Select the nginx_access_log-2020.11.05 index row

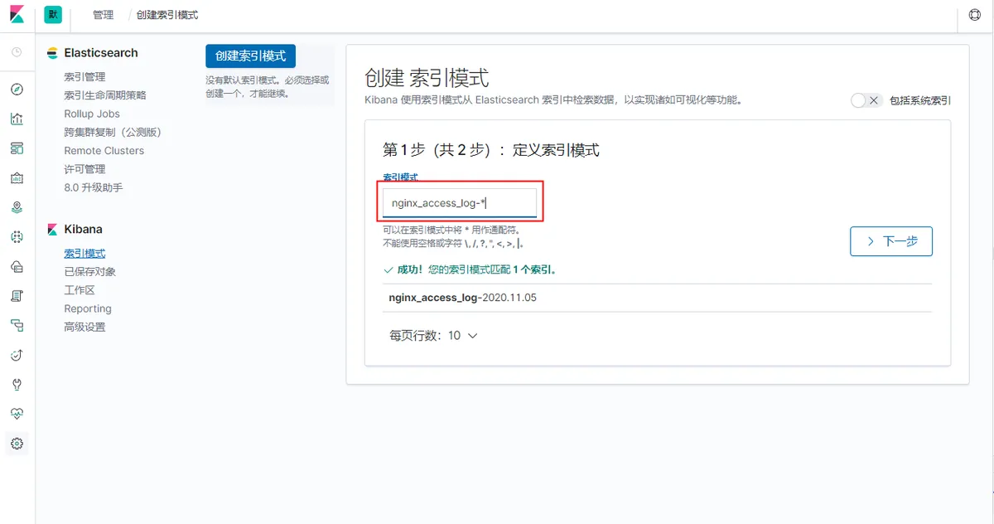point(657,297)
